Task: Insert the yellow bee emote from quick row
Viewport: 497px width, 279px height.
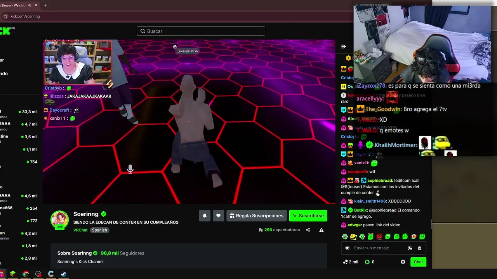Action: click(353, 236)
